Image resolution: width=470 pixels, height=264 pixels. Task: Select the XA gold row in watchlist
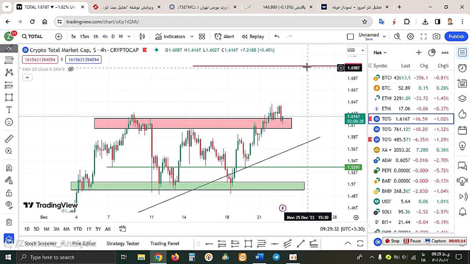411,150
